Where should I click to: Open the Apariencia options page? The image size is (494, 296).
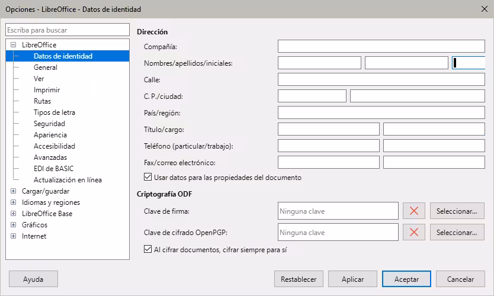pos(50,135)
